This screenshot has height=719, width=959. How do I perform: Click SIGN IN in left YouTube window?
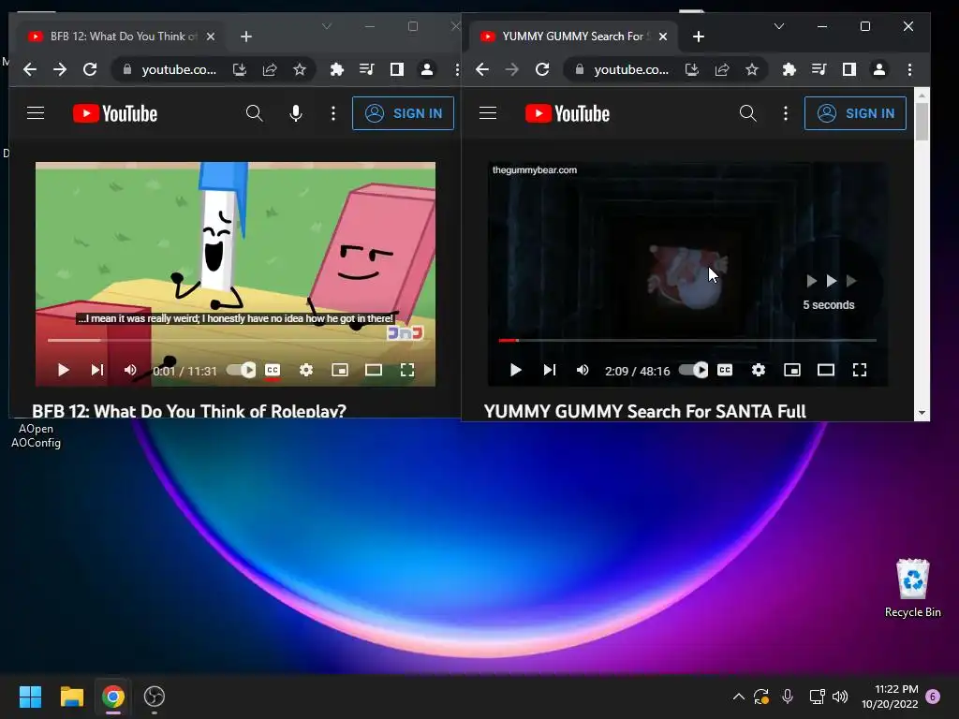(403, 113)
